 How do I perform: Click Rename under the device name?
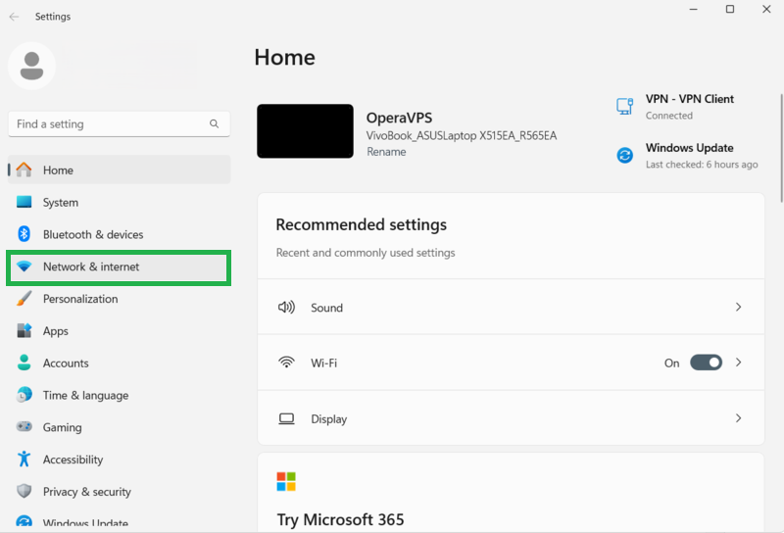coord(386,152)
